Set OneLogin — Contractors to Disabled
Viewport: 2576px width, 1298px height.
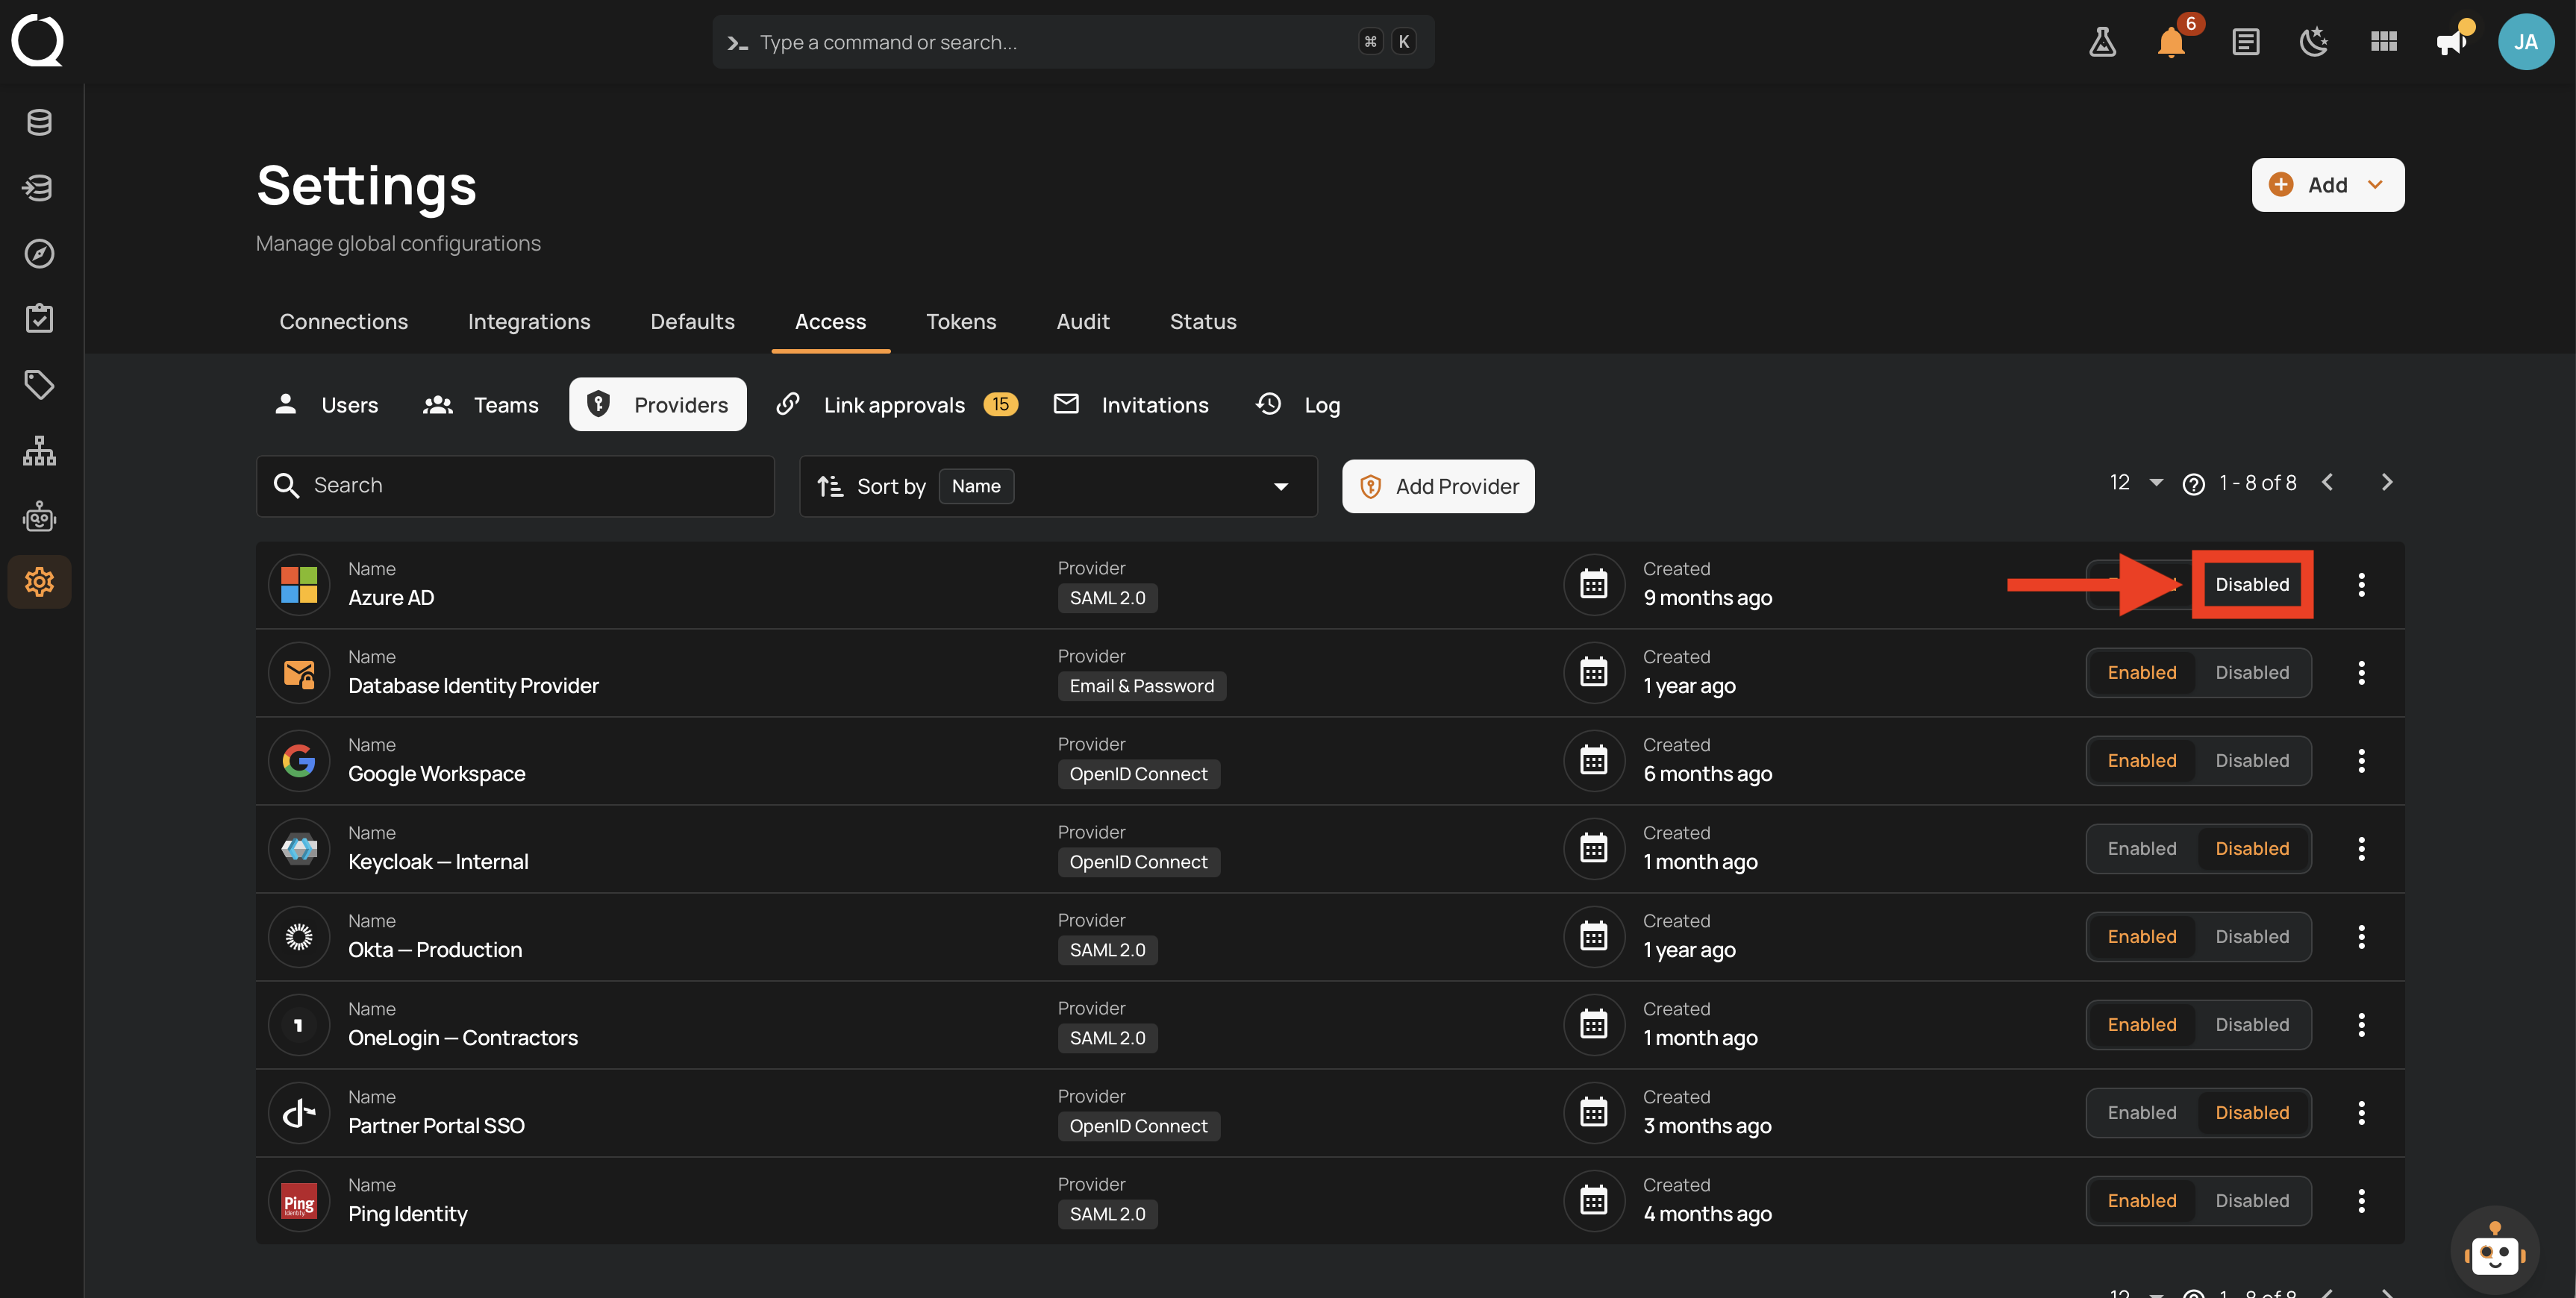(2252, 1025)
